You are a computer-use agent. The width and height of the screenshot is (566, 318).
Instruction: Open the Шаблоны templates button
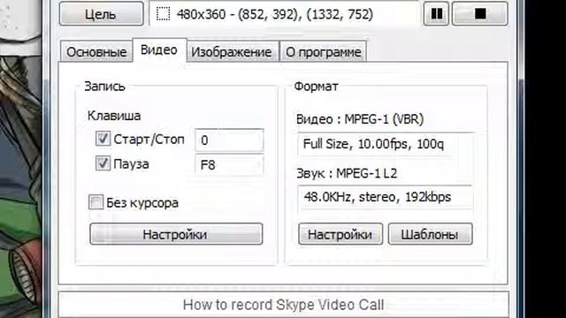[430, 234]
